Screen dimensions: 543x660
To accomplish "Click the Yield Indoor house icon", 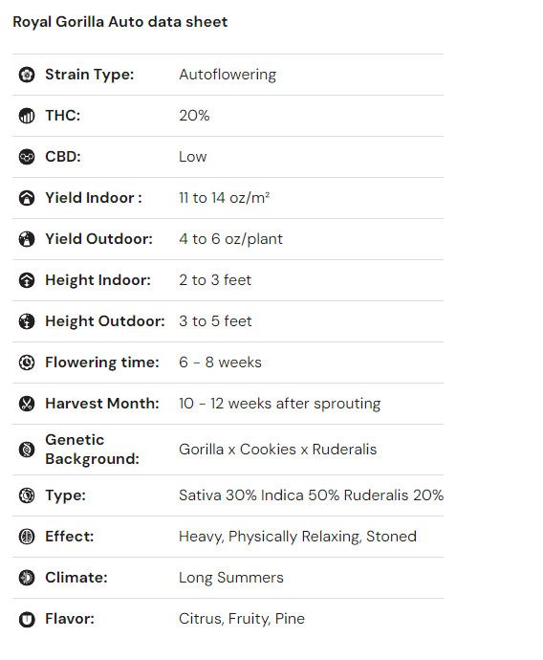I will pos(27,198).
